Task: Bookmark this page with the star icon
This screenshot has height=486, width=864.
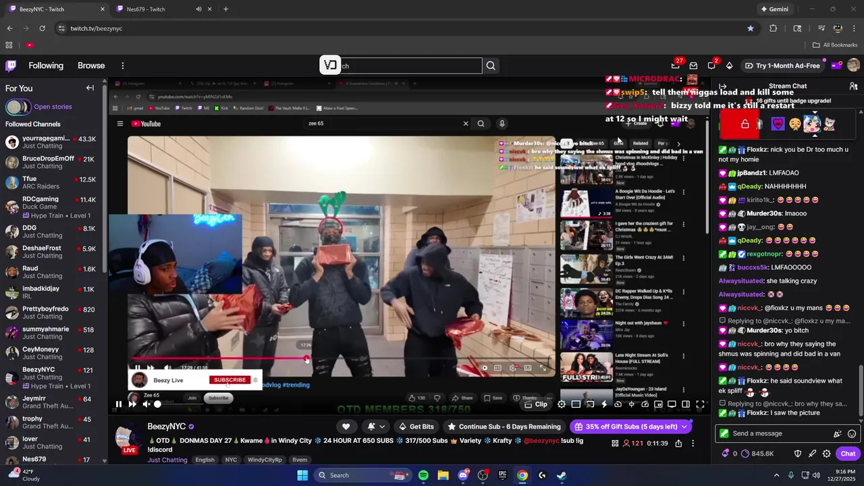Action: [750, 28]
